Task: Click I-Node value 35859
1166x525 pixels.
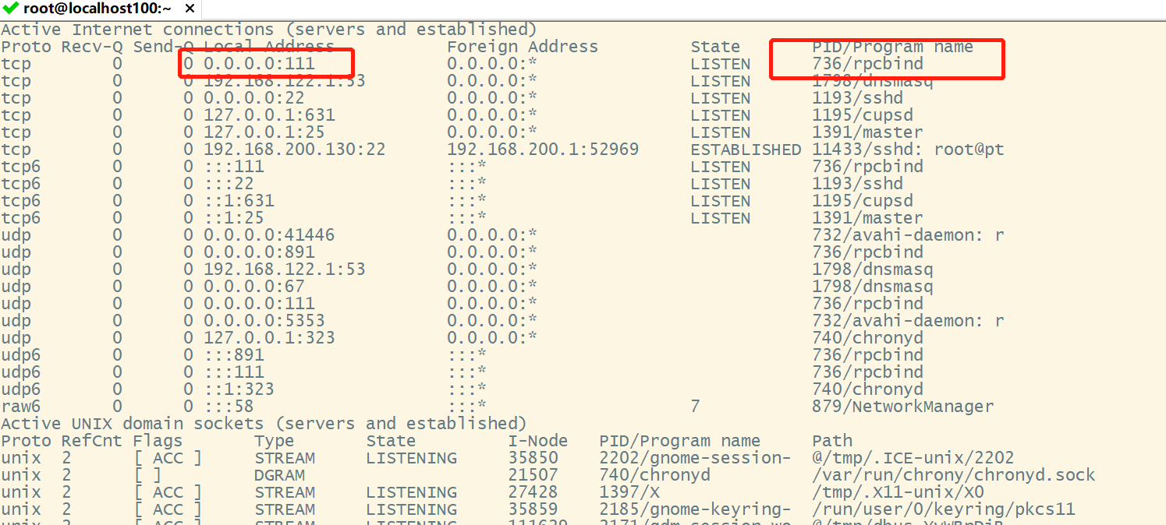Action: click(x=533, y=509)
